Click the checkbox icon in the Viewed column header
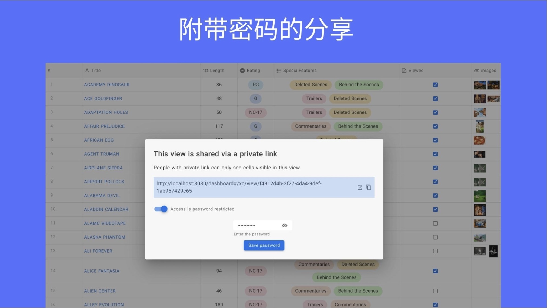Viewport: 547px width, 308px height. [404, 70]
